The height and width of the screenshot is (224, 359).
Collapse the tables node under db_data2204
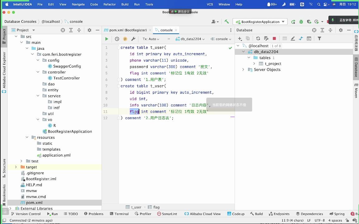pyautogui.click(x=249, y=58)
